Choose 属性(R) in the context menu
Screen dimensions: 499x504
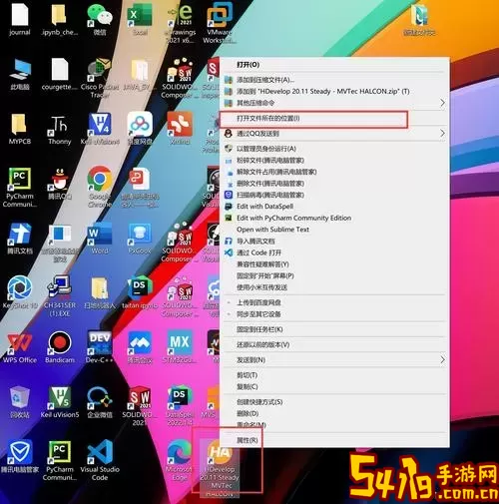tap(248, 440)
